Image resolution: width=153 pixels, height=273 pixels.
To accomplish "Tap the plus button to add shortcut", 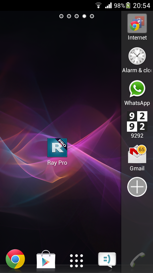I will tap(137, 187).
